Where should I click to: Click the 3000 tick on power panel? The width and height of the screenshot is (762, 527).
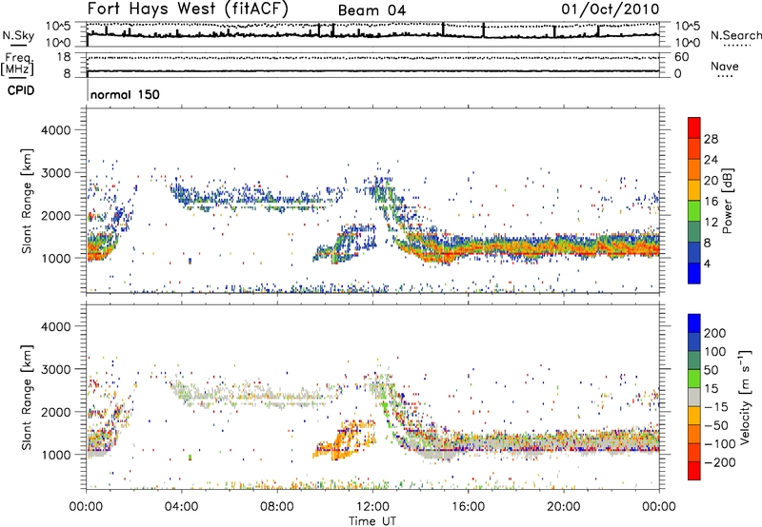[x=56, y=173]
